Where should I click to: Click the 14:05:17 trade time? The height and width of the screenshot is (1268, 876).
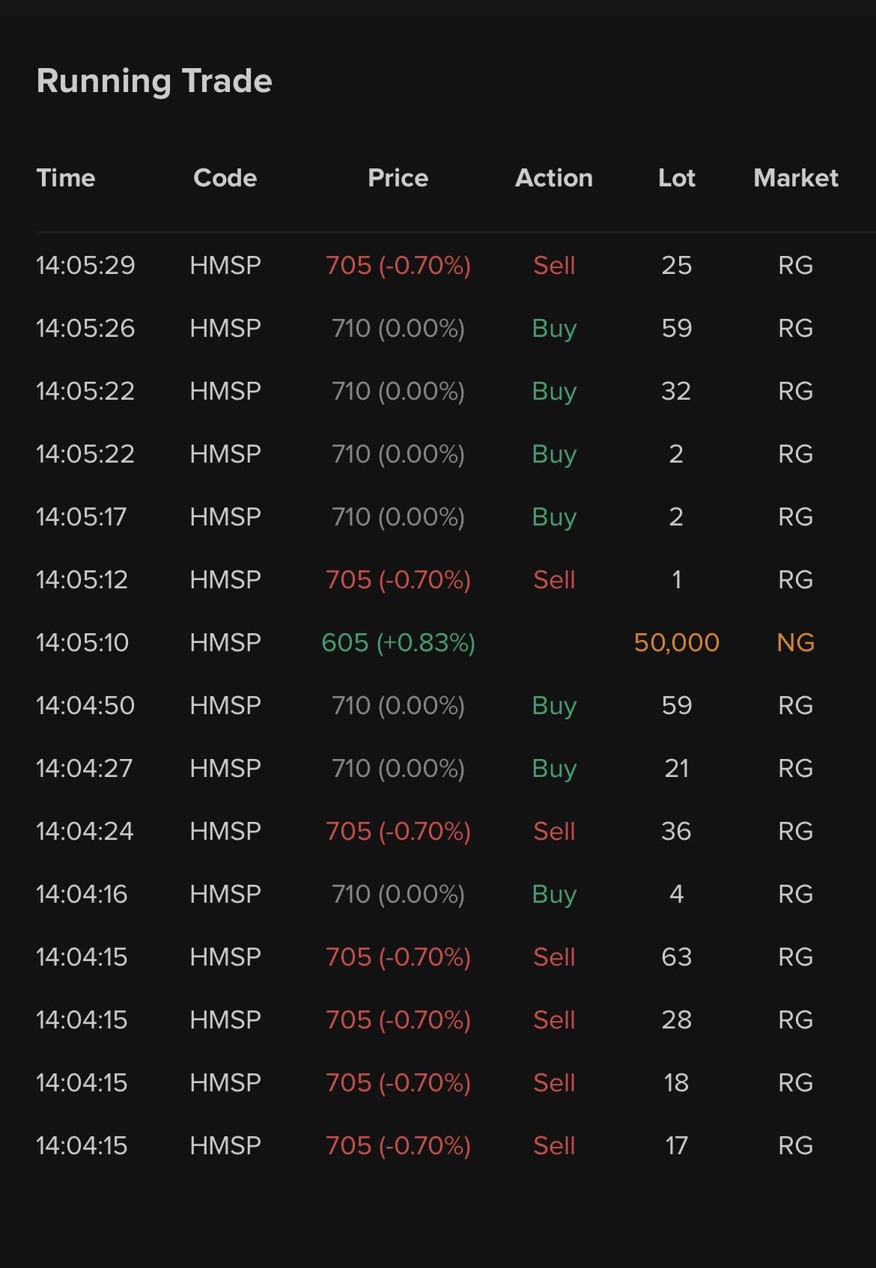pos(82,516)
